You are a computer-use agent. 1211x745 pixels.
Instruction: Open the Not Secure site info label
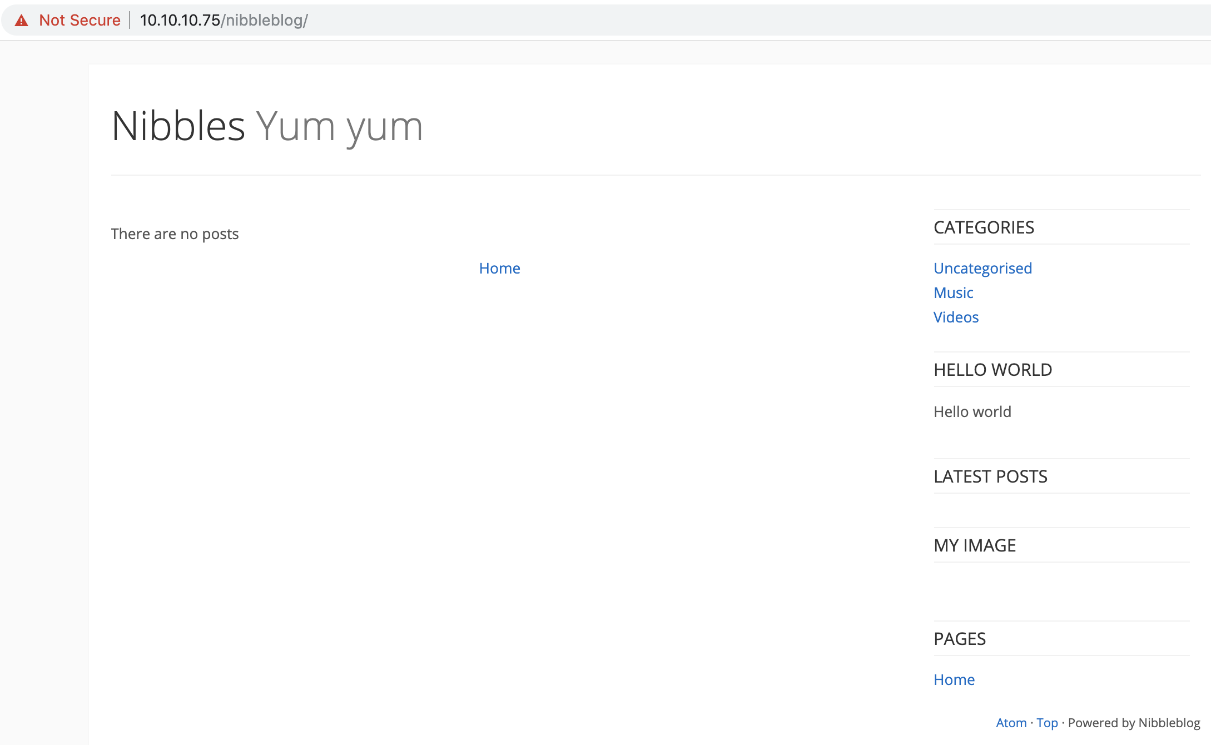coord(80,21)
